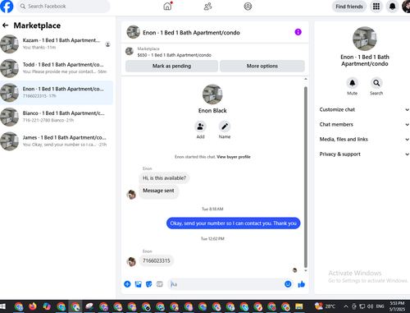The width and height of the screenshot is (410, 313).
Task: Click the message text box
Action: click(x=226, y=284)
